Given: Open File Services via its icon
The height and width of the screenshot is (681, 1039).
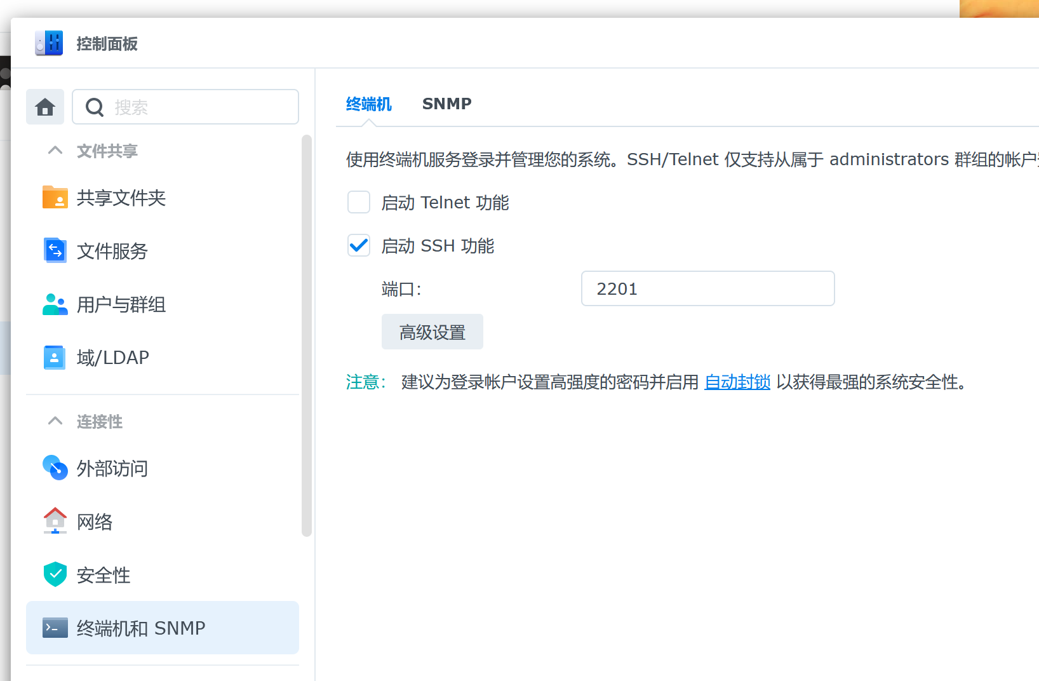Looking at the screenshot, I should (55, 251).
